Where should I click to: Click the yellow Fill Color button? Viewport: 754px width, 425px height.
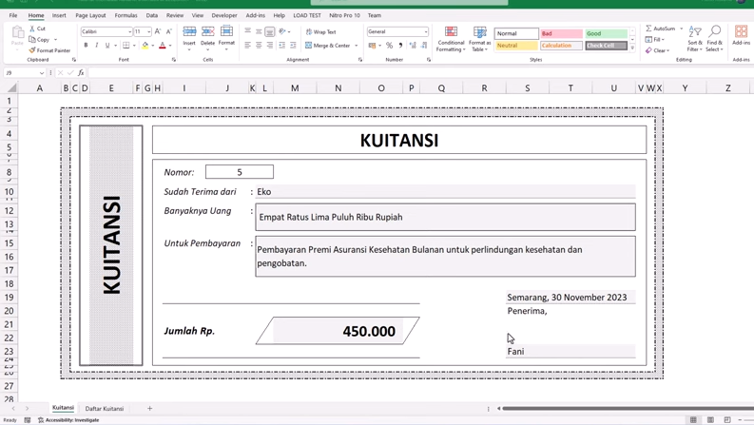[x=145, y=46]
